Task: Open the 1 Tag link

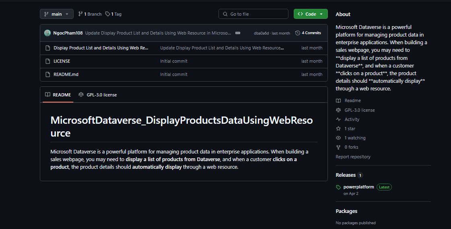Action: click(113, 14)
